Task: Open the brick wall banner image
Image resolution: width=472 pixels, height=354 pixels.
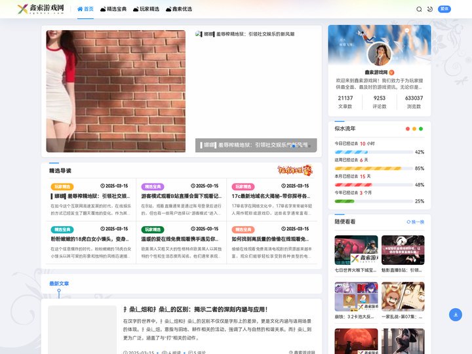Action: coord(116,91)
